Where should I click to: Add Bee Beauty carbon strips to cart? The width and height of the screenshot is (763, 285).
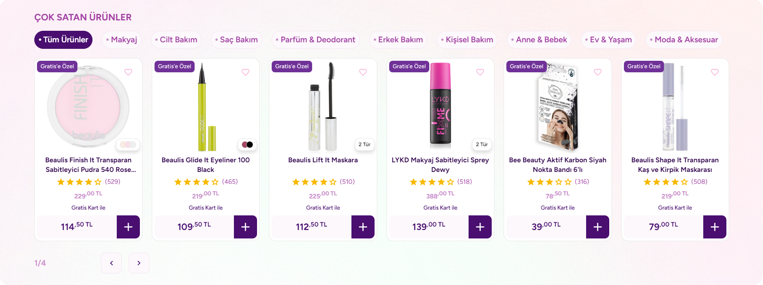pyautogui.click(x=597, y=227)
